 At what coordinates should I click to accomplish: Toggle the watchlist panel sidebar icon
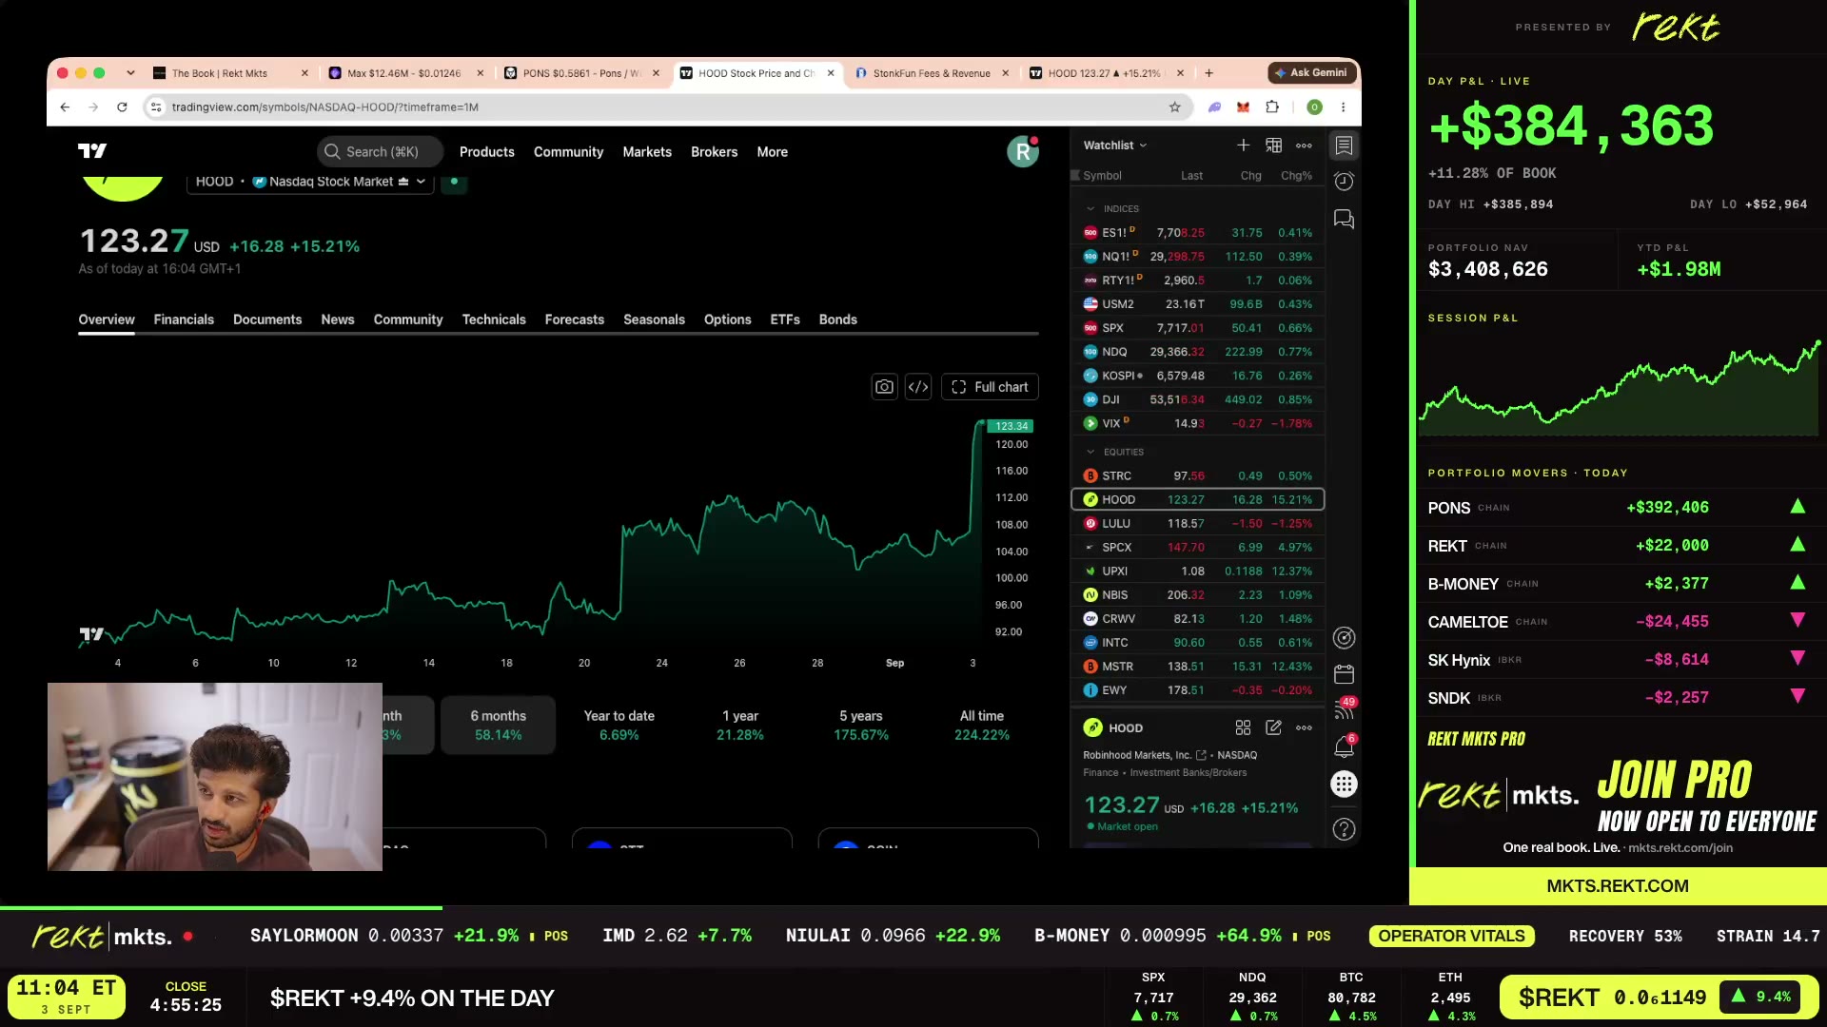click(1344, 145)
